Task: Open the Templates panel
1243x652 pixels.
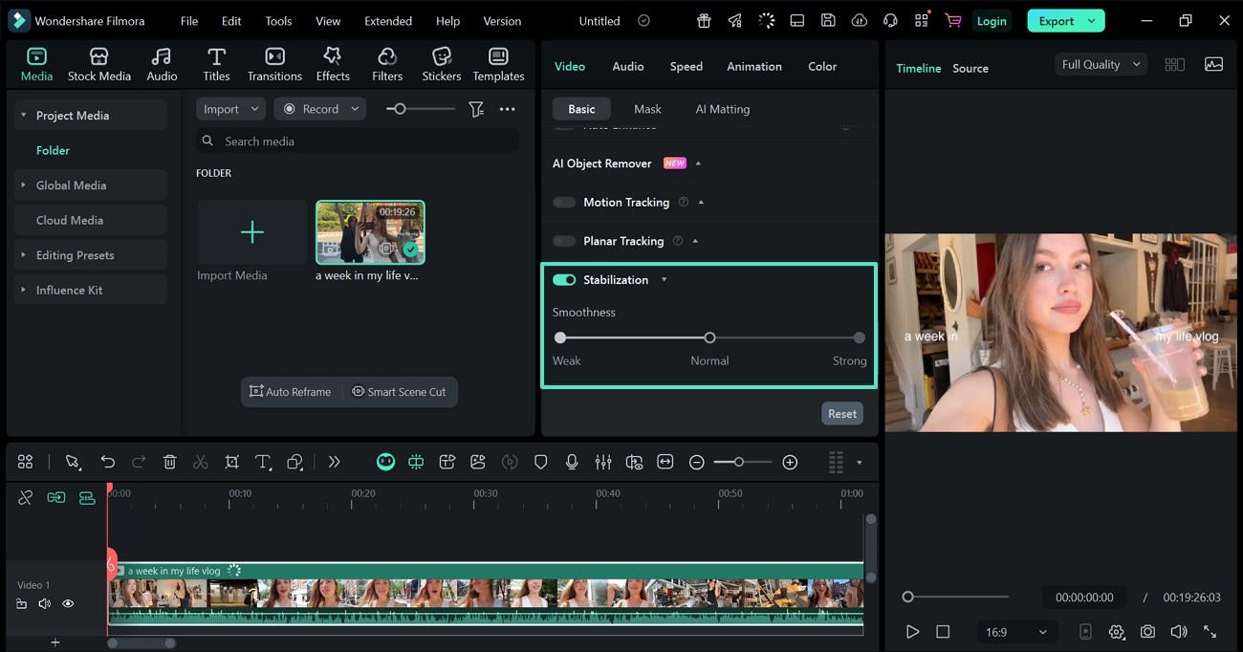Action: (x=498, y=63)
